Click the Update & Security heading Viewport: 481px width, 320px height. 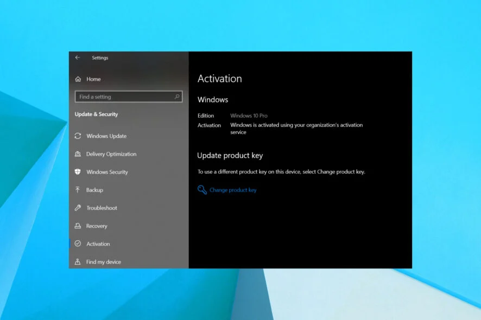[96, 114]
